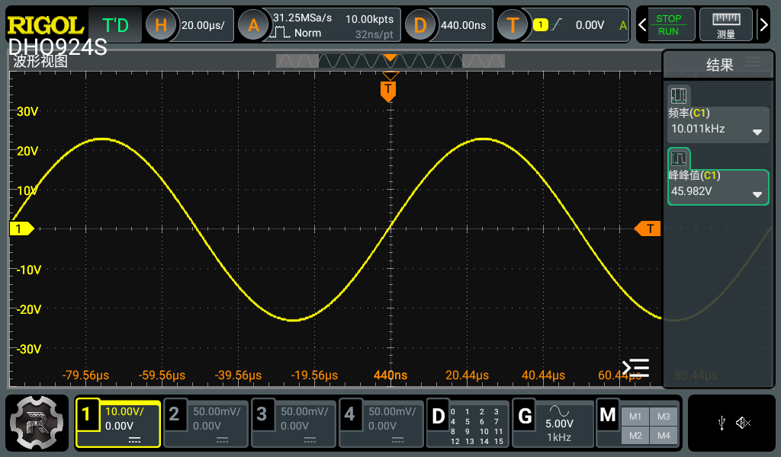Select math channel M1

point(635,417)
